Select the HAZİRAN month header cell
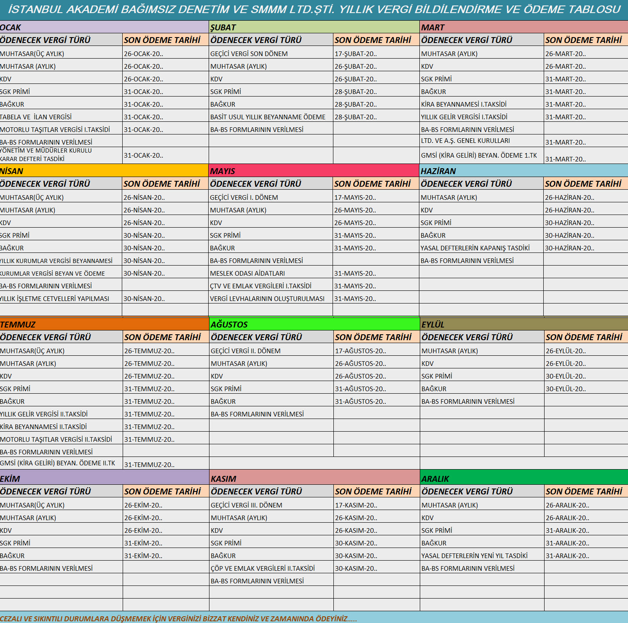The width and height of the screenshot is (628, 623). 523,171
